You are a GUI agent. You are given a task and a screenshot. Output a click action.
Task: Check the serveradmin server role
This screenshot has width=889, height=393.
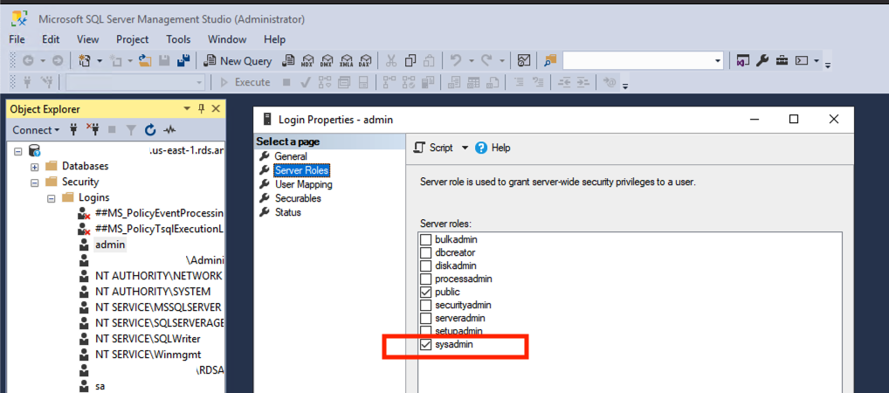pyautogui.click(x=426, y=318)
